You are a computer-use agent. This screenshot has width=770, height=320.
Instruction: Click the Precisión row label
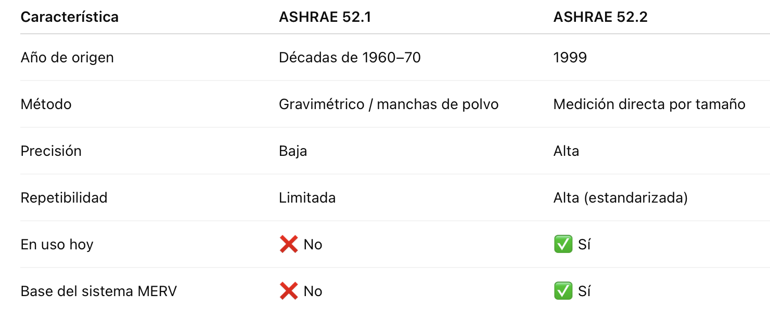[51, 151]
